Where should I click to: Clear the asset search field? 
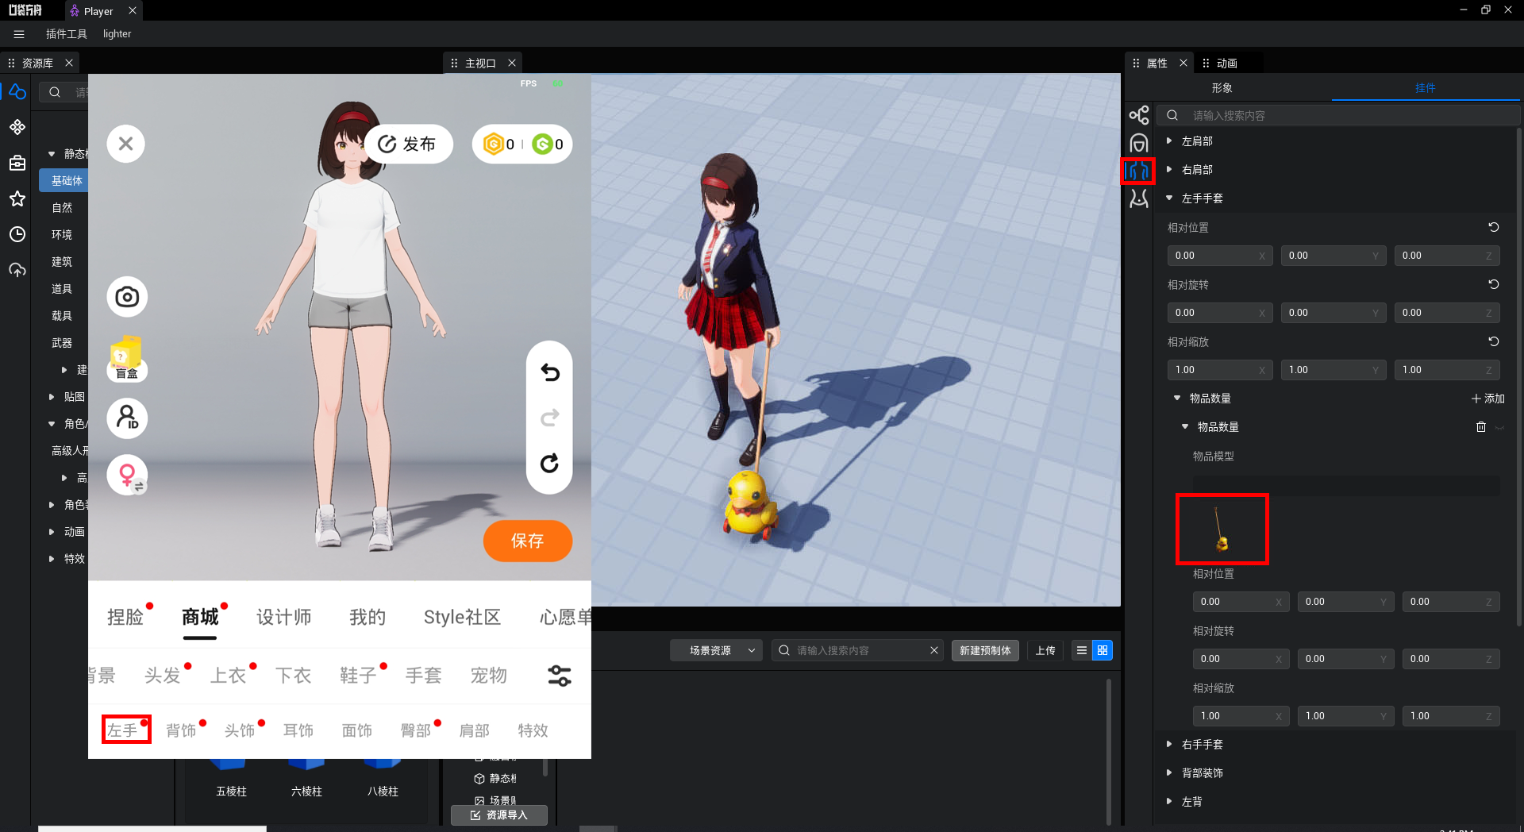934,650
